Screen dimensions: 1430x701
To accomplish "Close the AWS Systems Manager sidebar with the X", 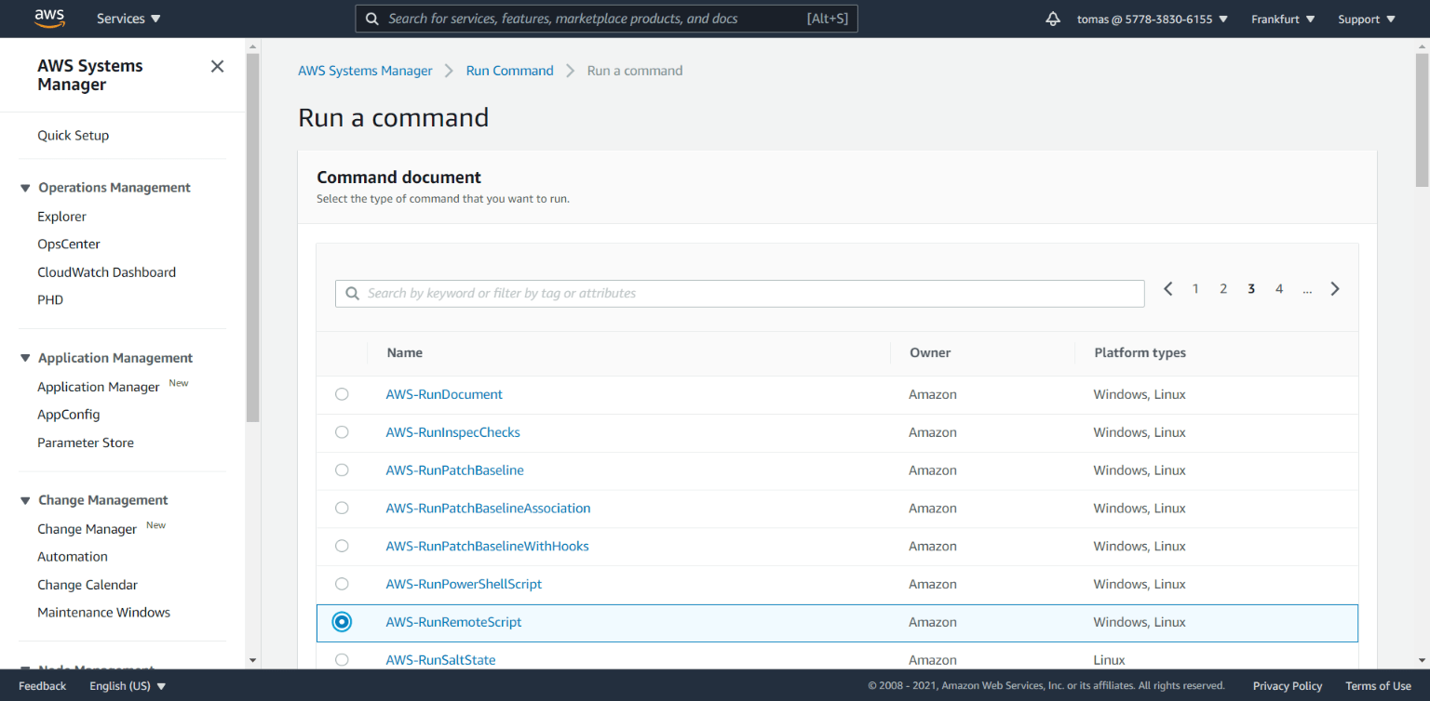I will coord(217,66).
